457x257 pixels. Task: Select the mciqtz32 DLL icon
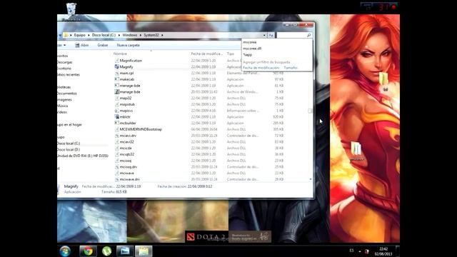117,154
